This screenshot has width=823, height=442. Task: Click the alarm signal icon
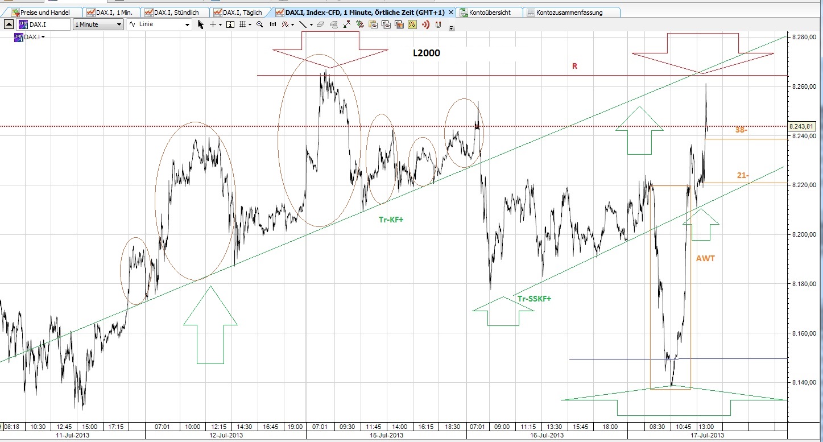coord(426,25)
